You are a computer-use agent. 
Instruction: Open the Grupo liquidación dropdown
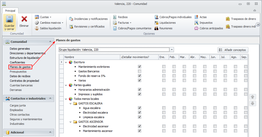172,50
